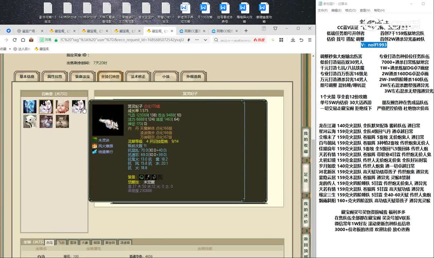Reload the page in the browser

15,40
